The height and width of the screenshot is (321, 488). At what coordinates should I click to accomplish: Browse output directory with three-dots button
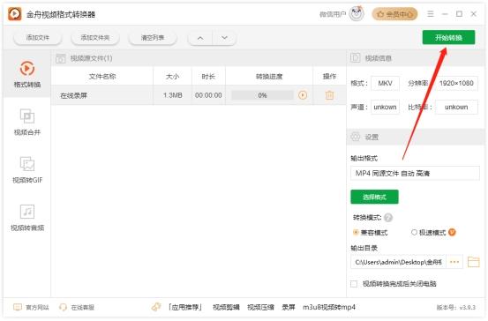tap(454, 262)
